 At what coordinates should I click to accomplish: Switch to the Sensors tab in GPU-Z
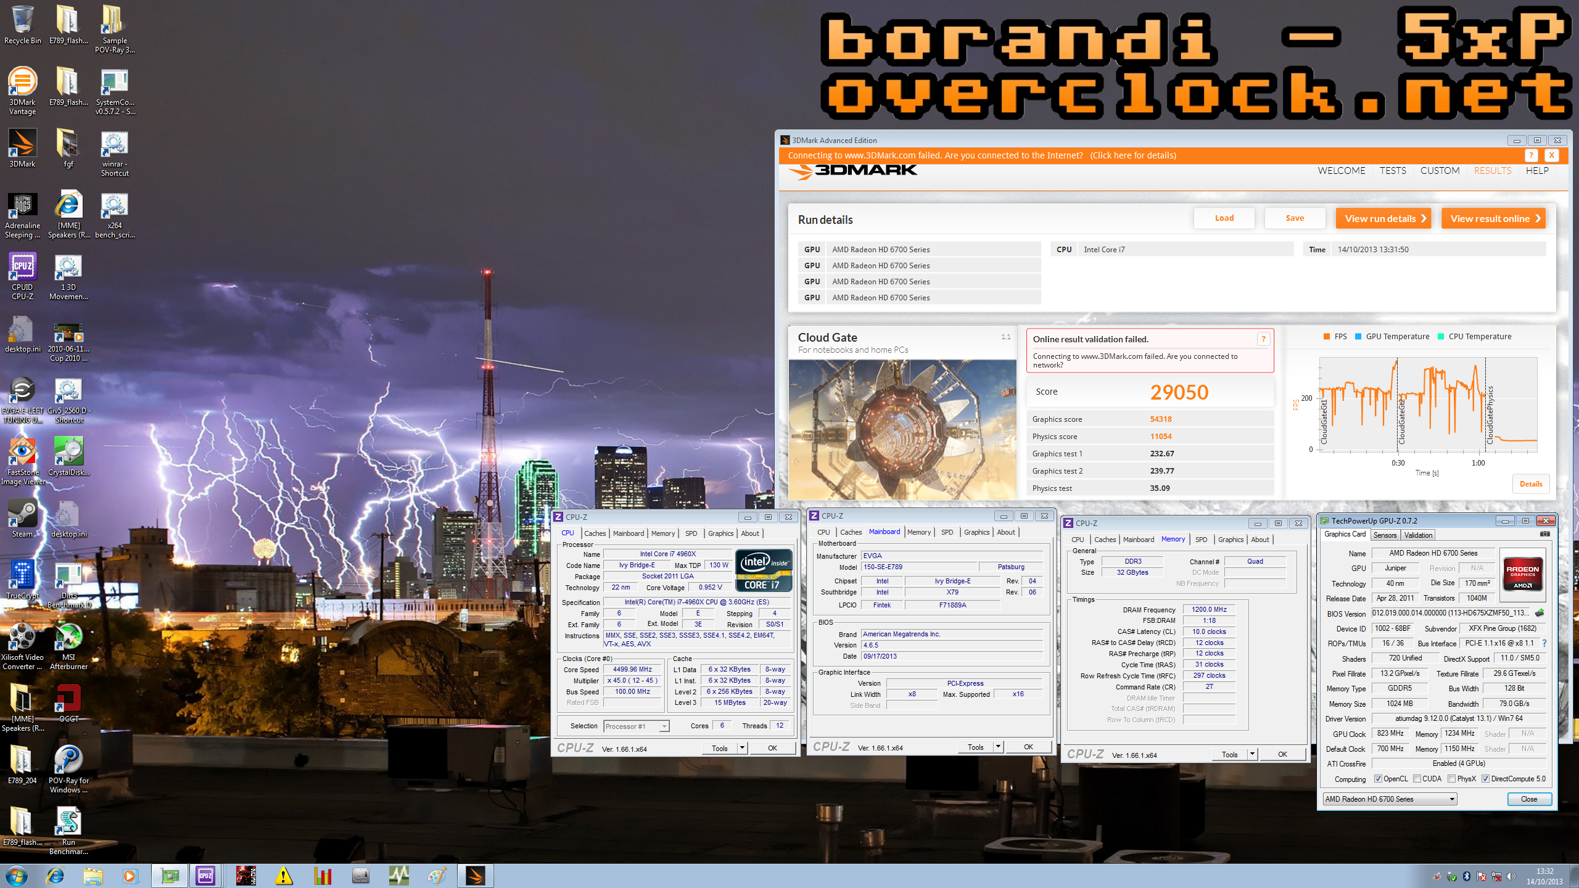pos(1385,535)
